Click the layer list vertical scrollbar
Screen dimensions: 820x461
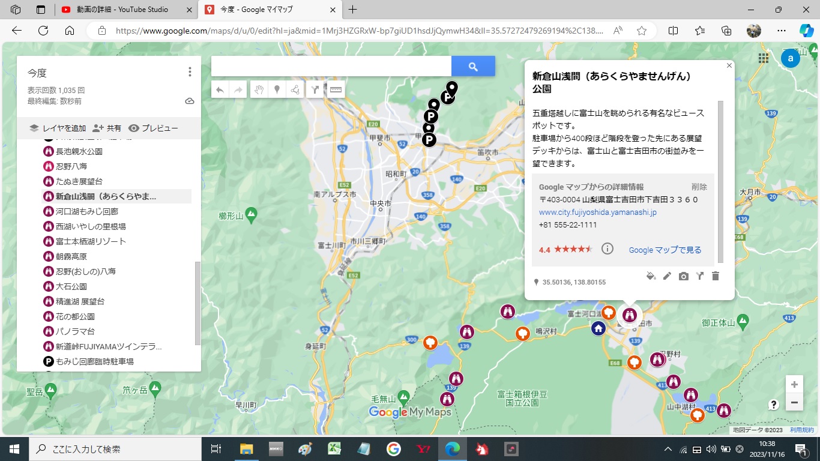[197, 303]
